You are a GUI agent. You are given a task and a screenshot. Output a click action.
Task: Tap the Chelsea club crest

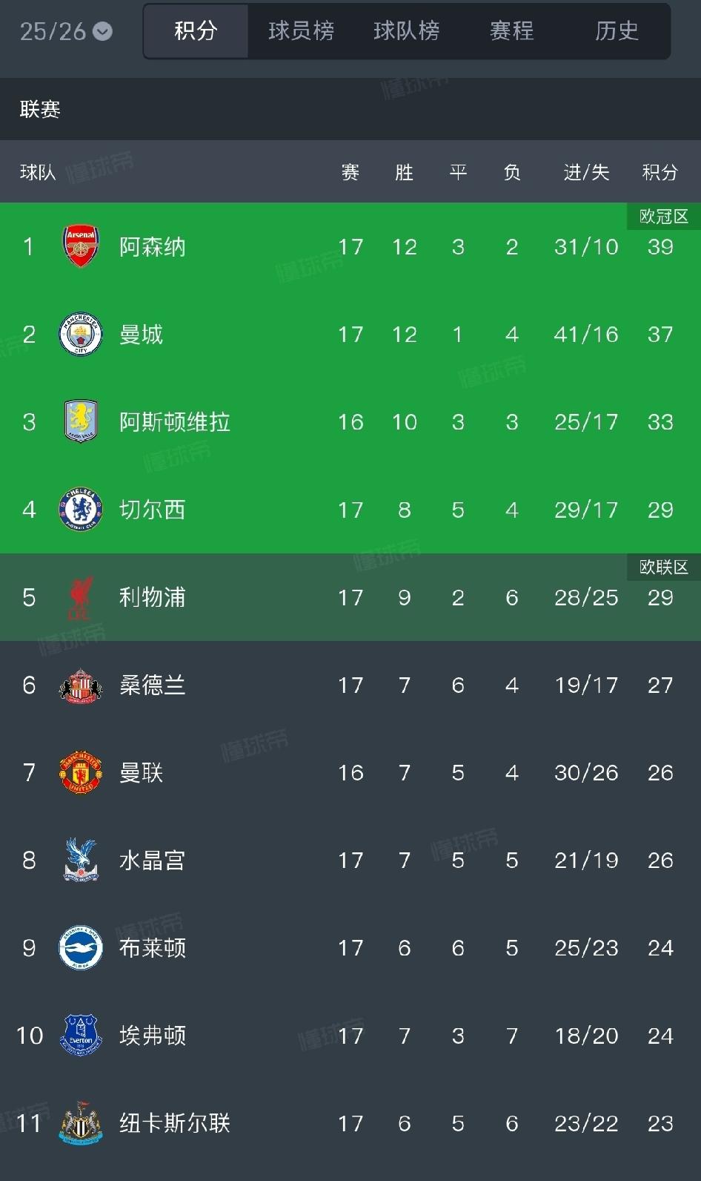(81, 509)
